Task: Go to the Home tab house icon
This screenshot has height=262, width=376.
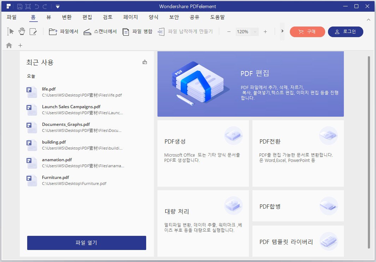Action: [9, 45]
